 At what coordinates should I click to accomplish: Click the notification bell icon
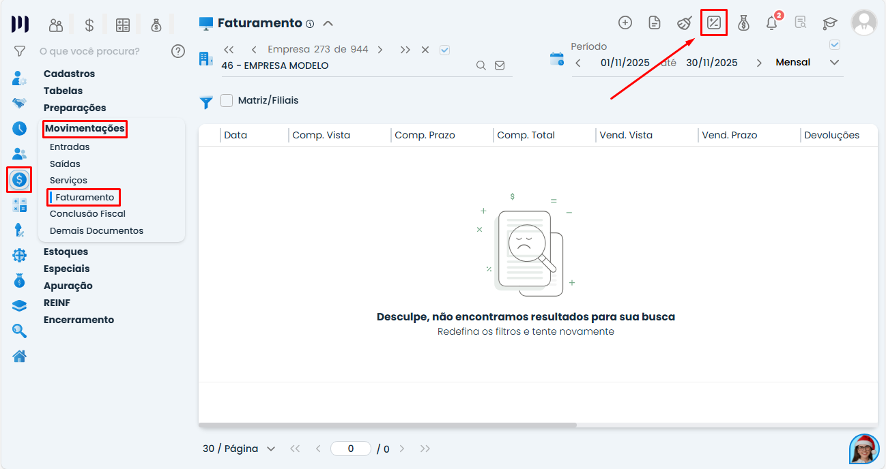coord(771,23)
